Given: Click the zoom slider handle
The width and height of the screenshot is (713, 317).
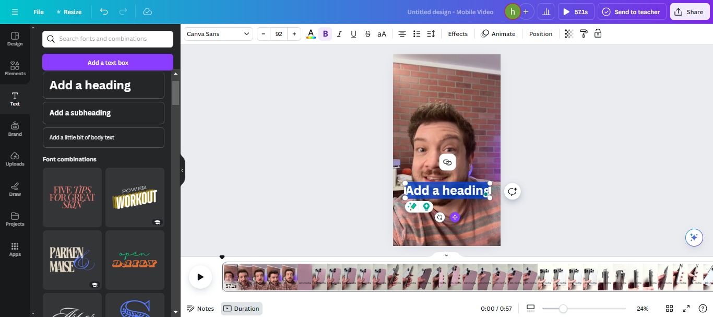Looking at the screenshot, I should point(563,309).
